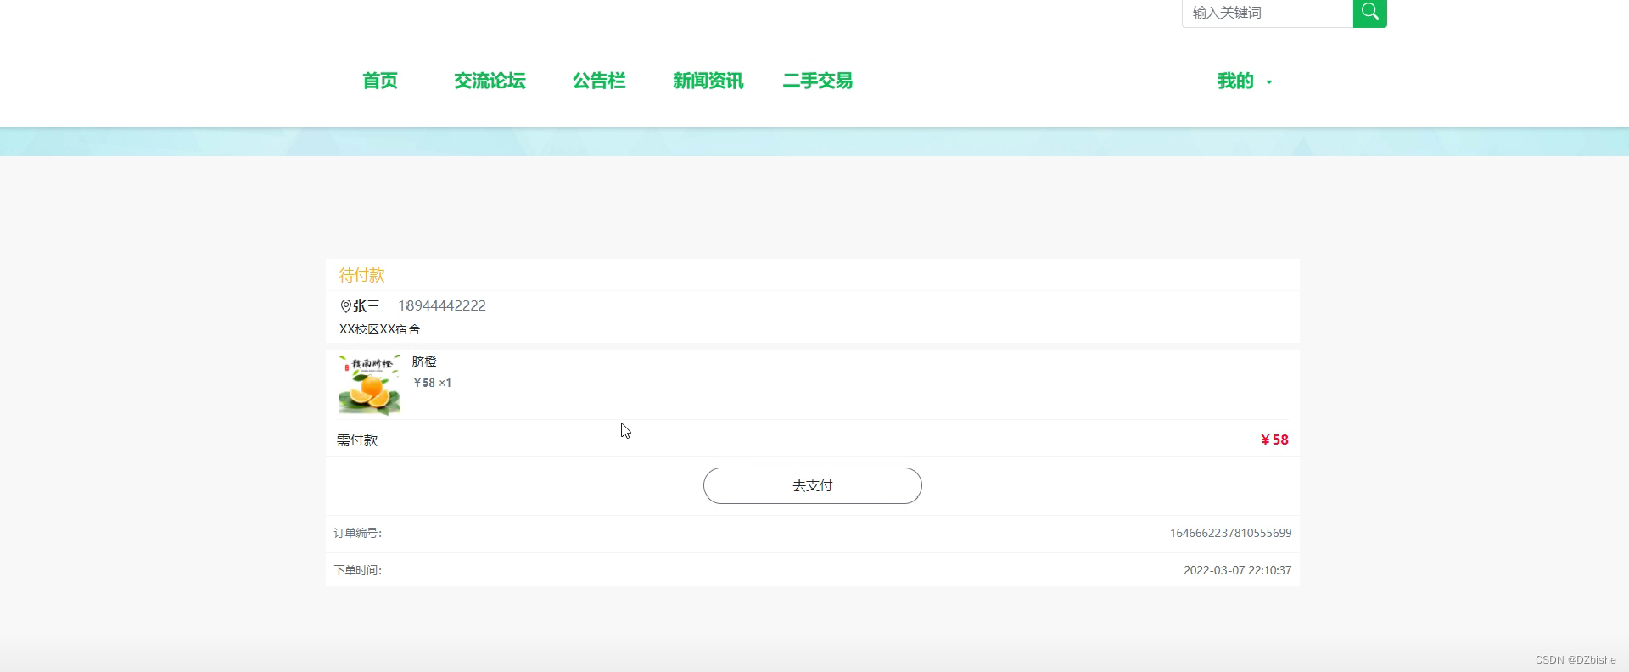The width and height of the screenshot is (1629, 672).
Task: Click the location pin icon beside 张三
Action: click(x=345, y=305)
